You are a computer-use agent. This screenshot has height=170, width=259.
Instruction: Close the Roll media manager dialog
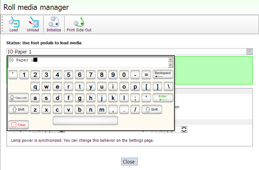[x=129, y=162]
